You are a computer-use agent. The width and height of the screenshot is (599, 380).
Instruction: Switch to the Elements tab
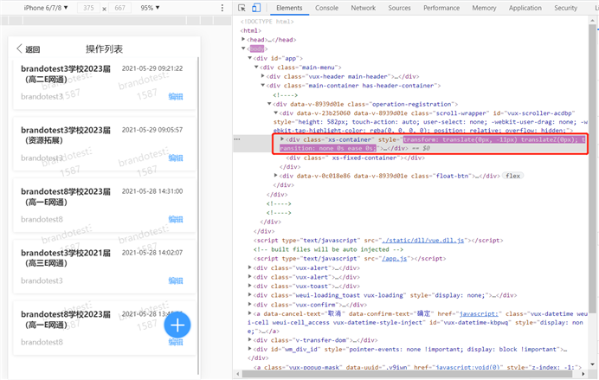pos(289,8)
